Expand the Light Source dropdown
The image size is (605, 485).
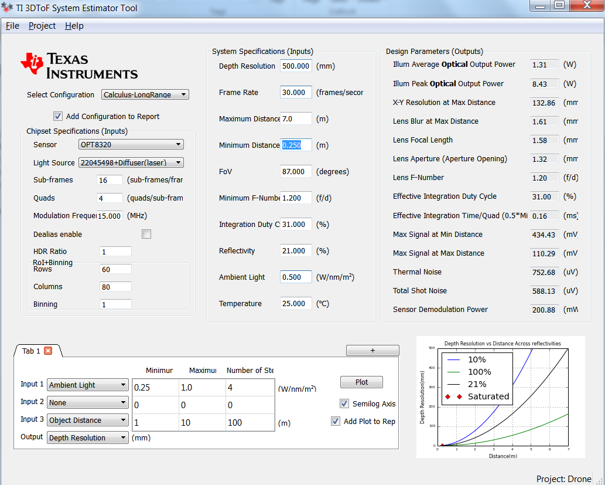point(131,162)
